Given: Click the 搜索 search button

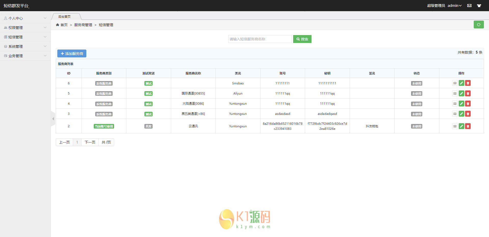Looking at the screenshot, I should tap(302, 39).
